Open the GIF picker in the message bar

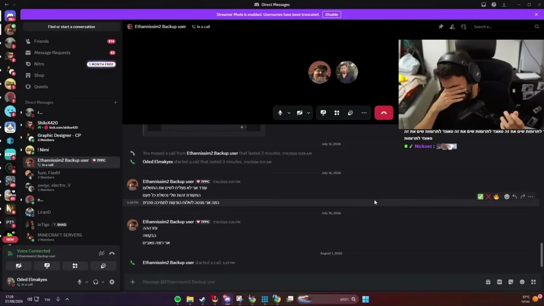(499, 282)
